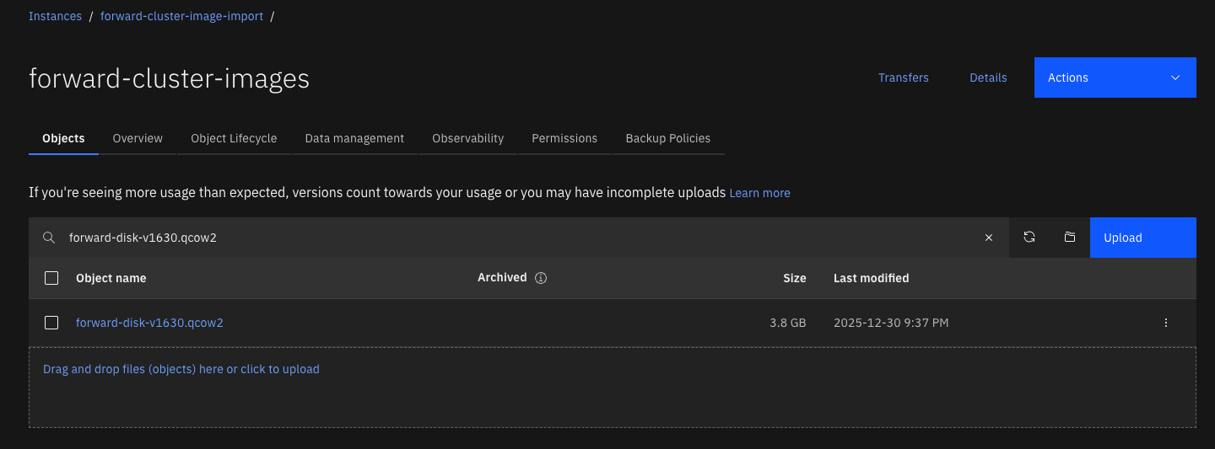
Task: Check the forward-disk-v1630.qcow2 row checkbox
Action: coord(51,323)
